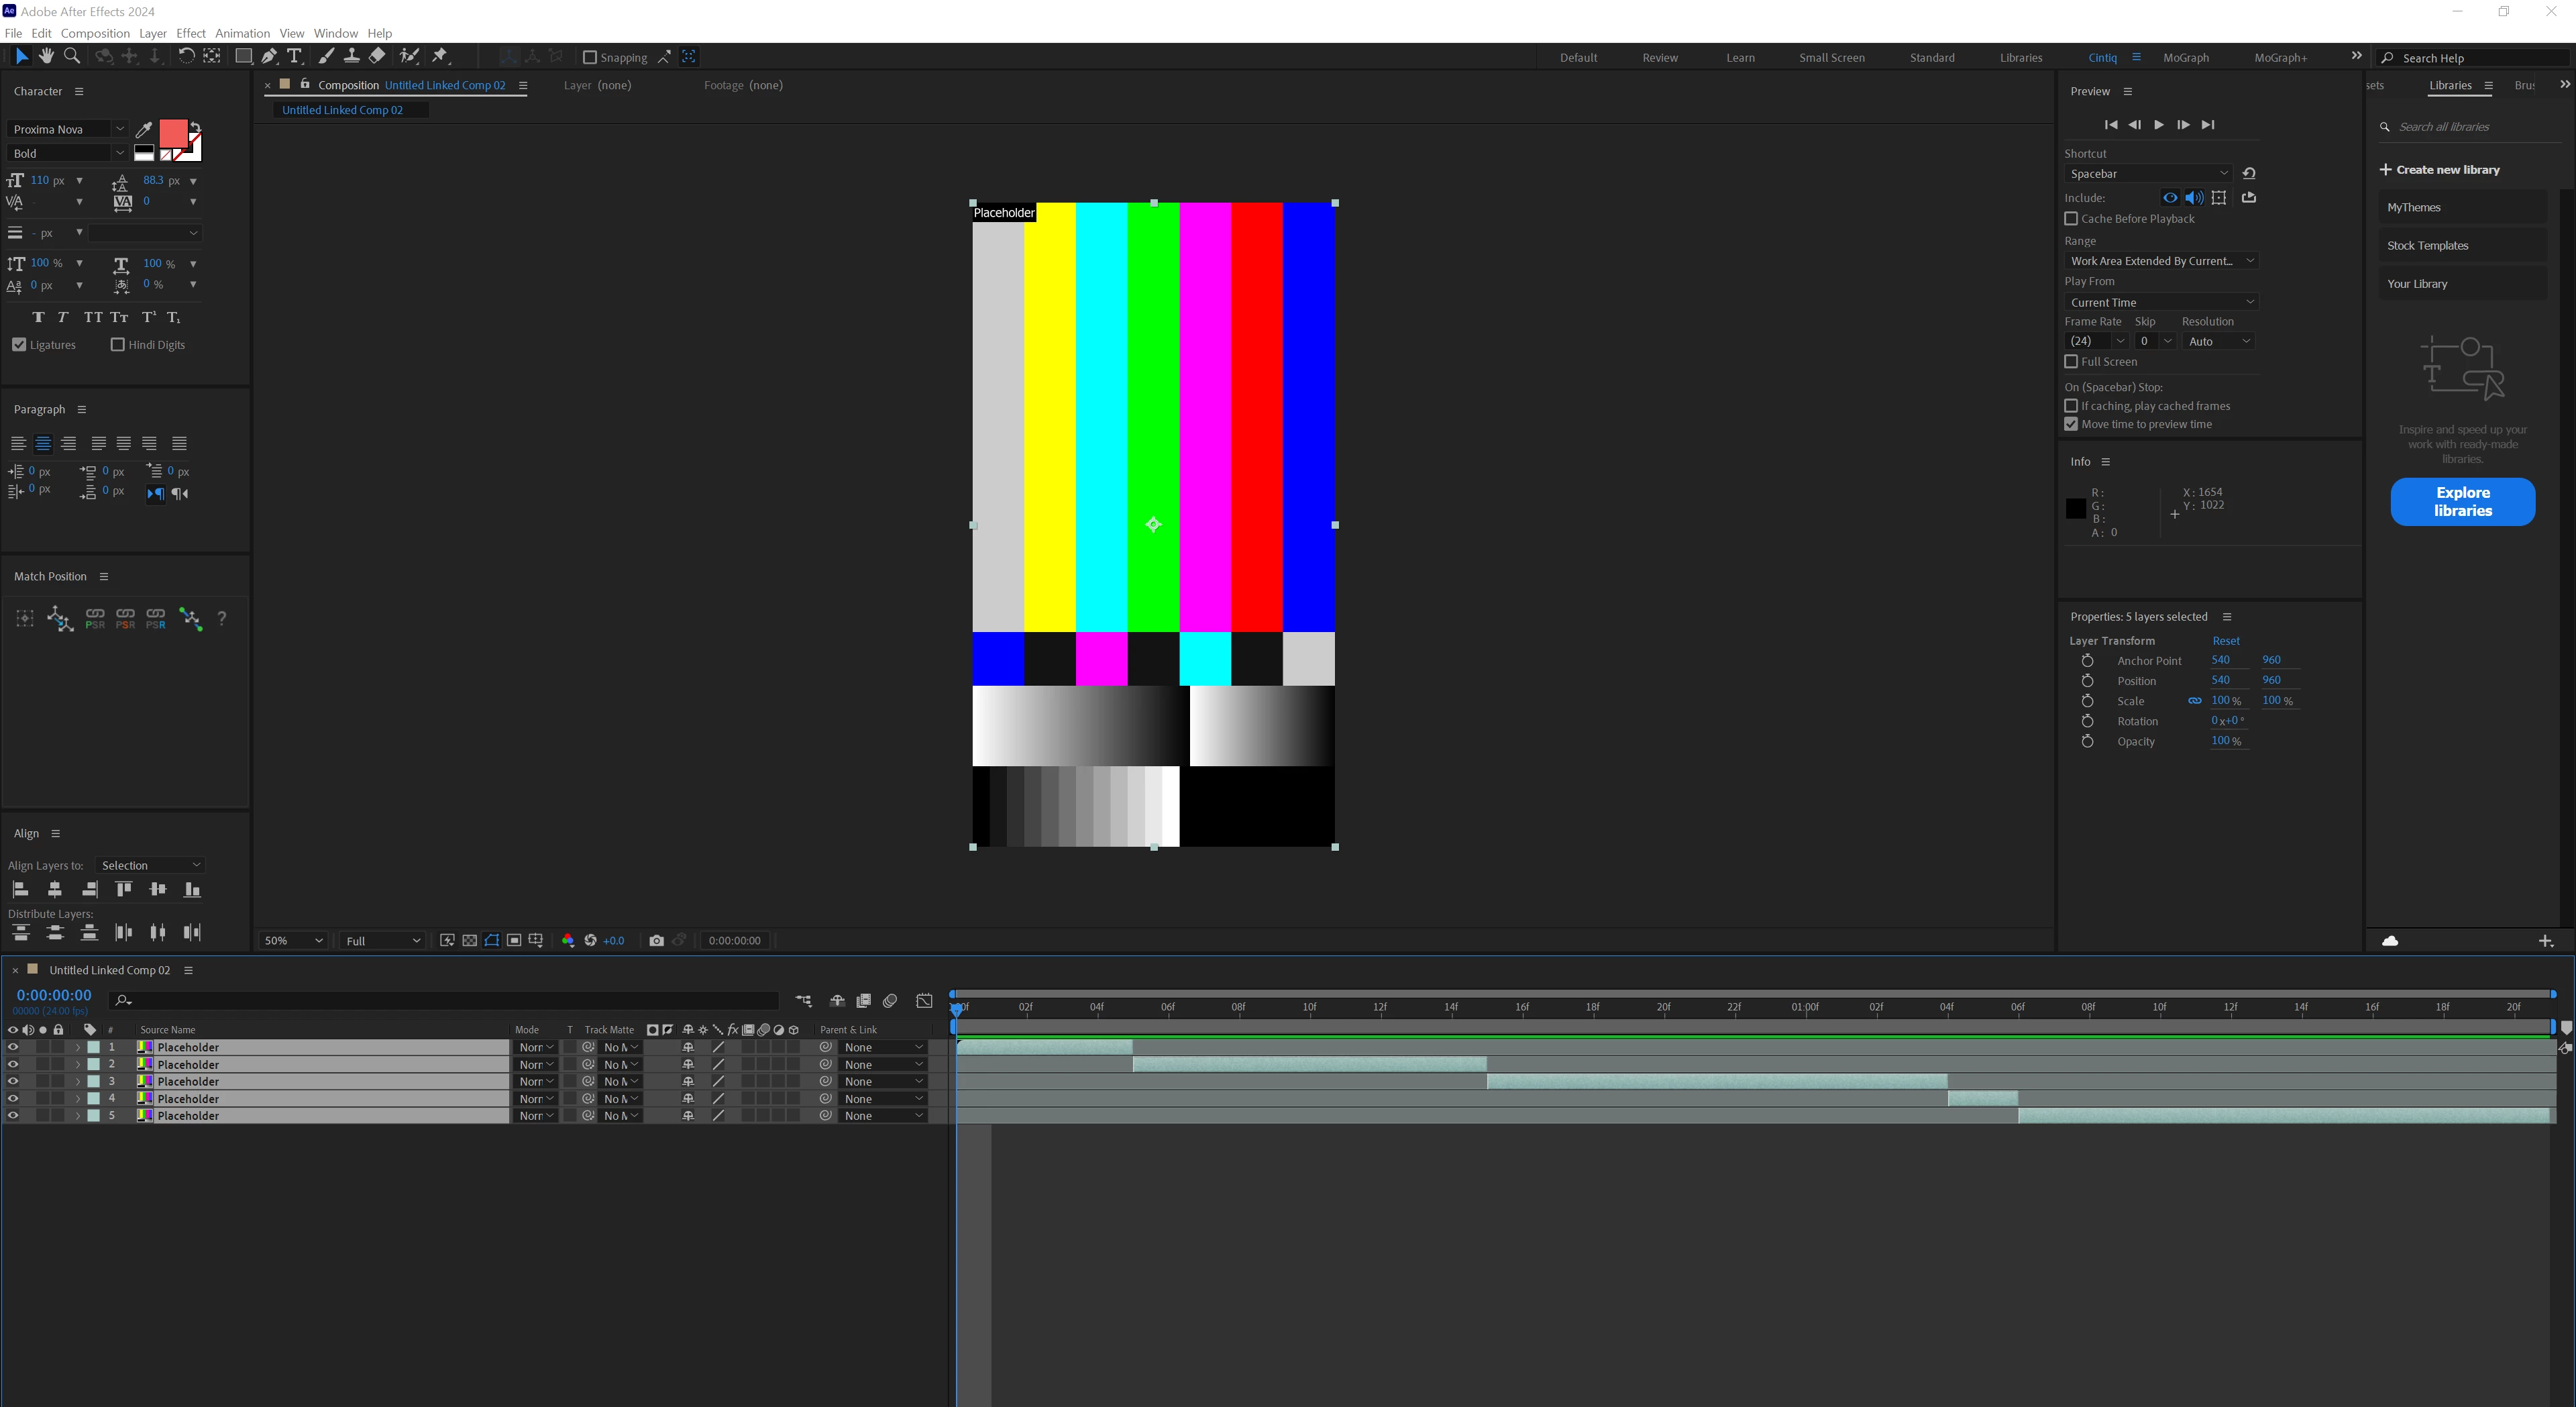Open the Animation menu

pyautogui.click(x=242, y=33)
